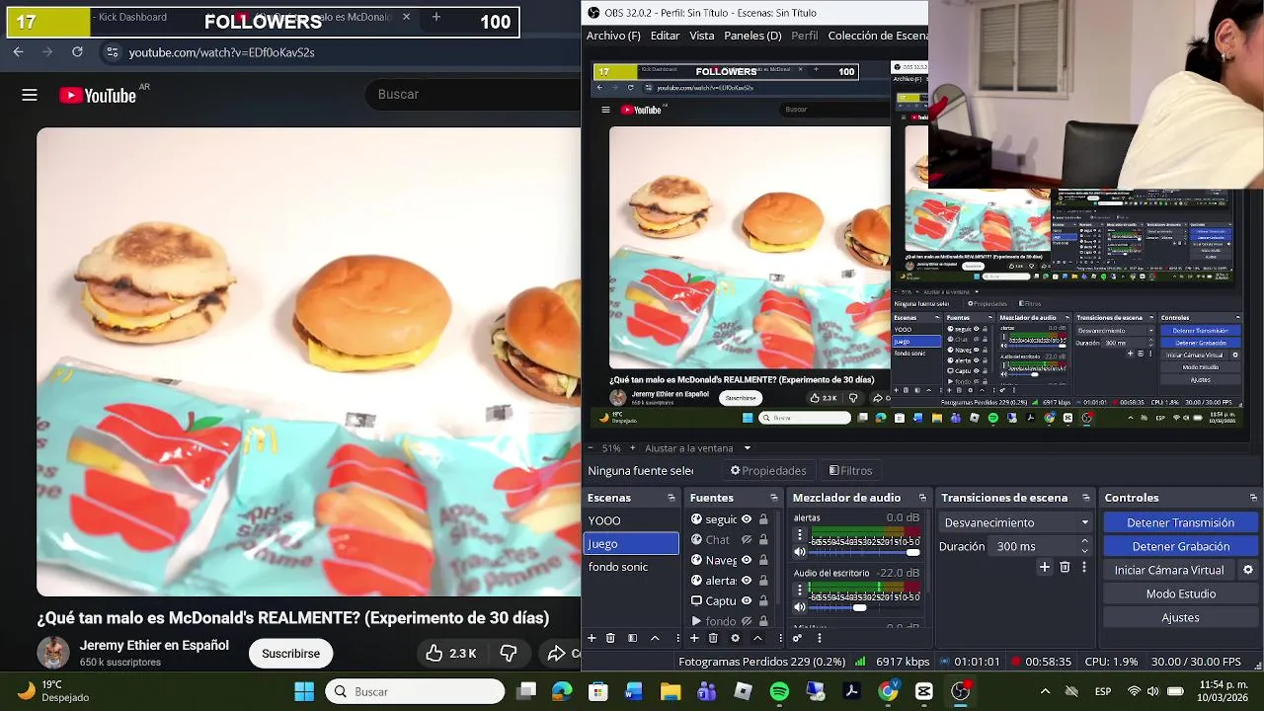Move the selected scene up
This screenshot has height=711, width=1264.
[x=655, y=638]
